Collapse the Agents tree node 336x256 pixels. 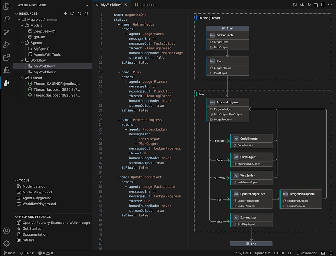(x=22, y=43)
